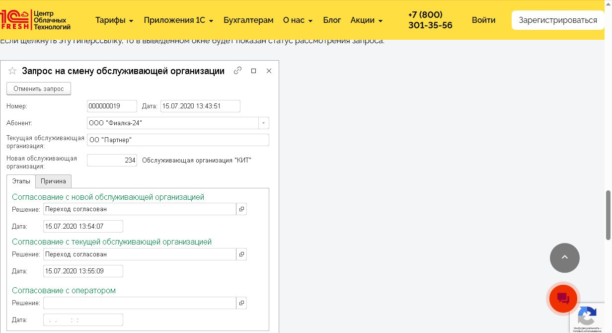The width and height of the screenshot is (612, 333).
Task: Click the Зарегистрироваться button
Action: 558,20
